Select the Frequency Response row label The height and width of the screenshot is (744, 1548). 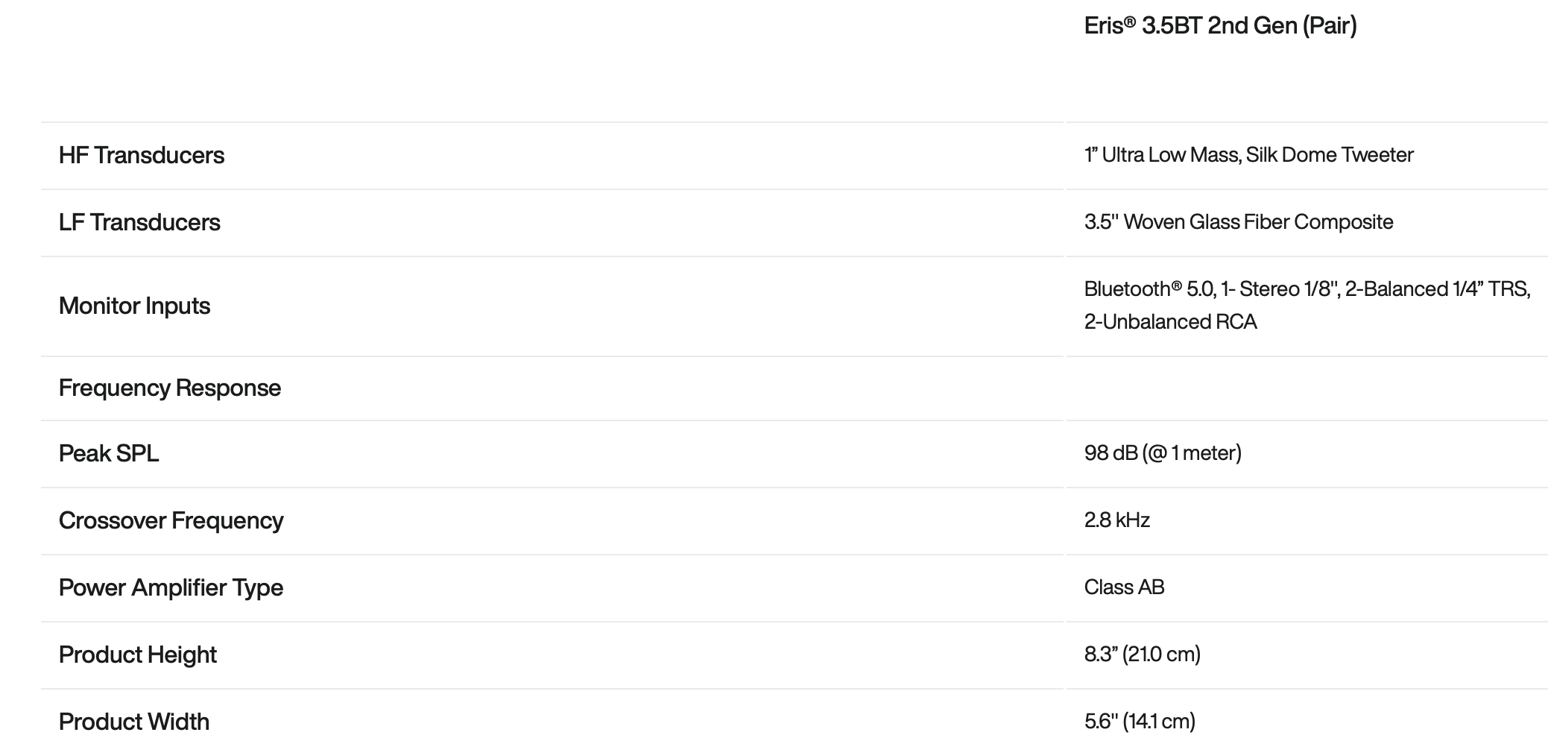(170, 388)
